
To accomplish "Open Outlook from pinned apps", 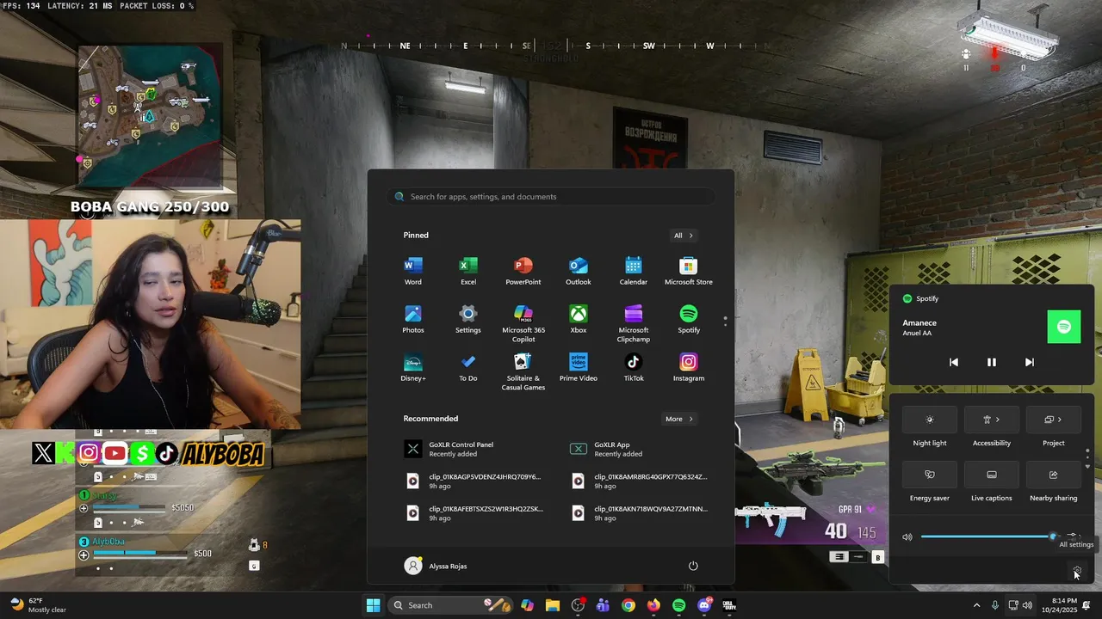I will [x=579, y=270].
